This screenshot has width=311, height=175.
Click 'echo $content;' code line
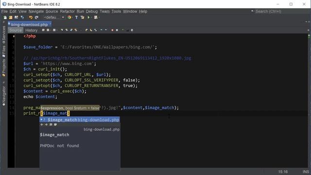(40, 97)
